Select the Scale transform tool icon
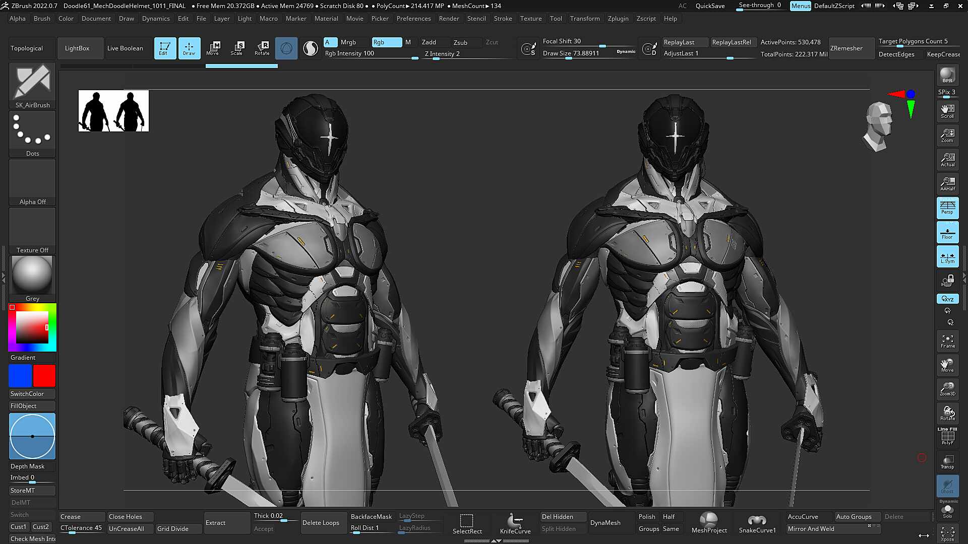The width and height of the screenshot is (968, 544). coord(237,48)
